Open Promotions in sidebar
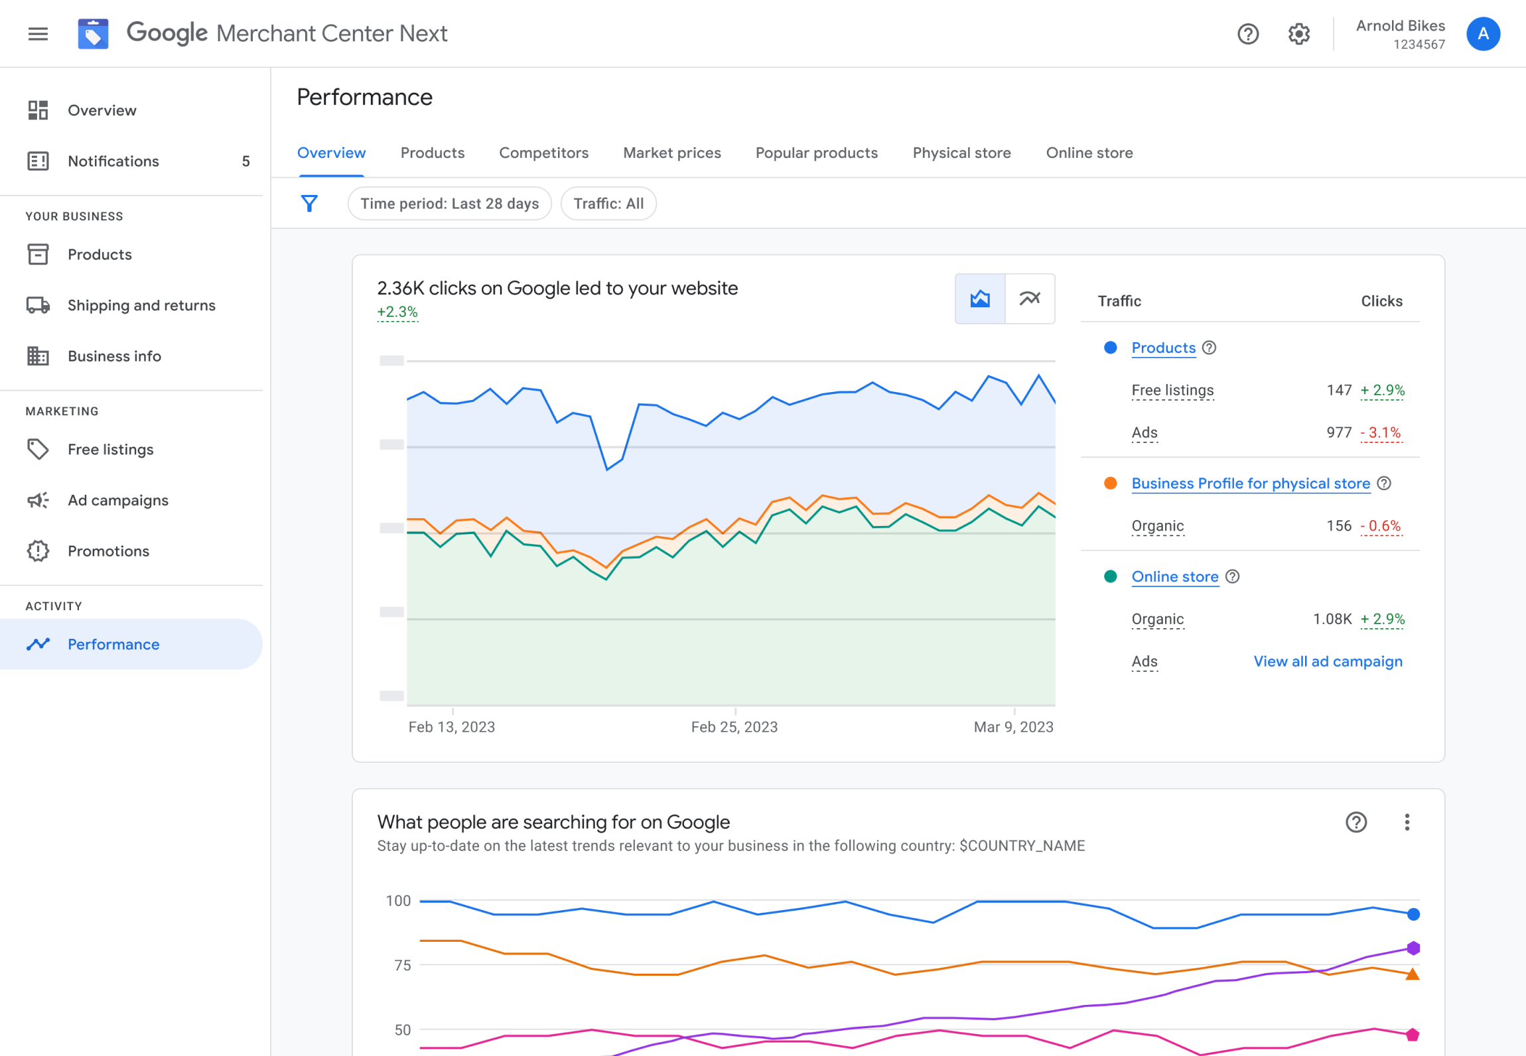The height and width of the screenshot is (1056, 1526). click(131, 551)
